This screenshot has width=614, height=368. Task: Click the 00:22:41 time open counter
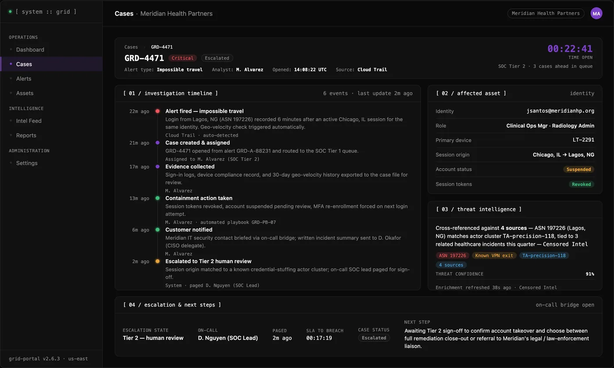click(570, 49)
